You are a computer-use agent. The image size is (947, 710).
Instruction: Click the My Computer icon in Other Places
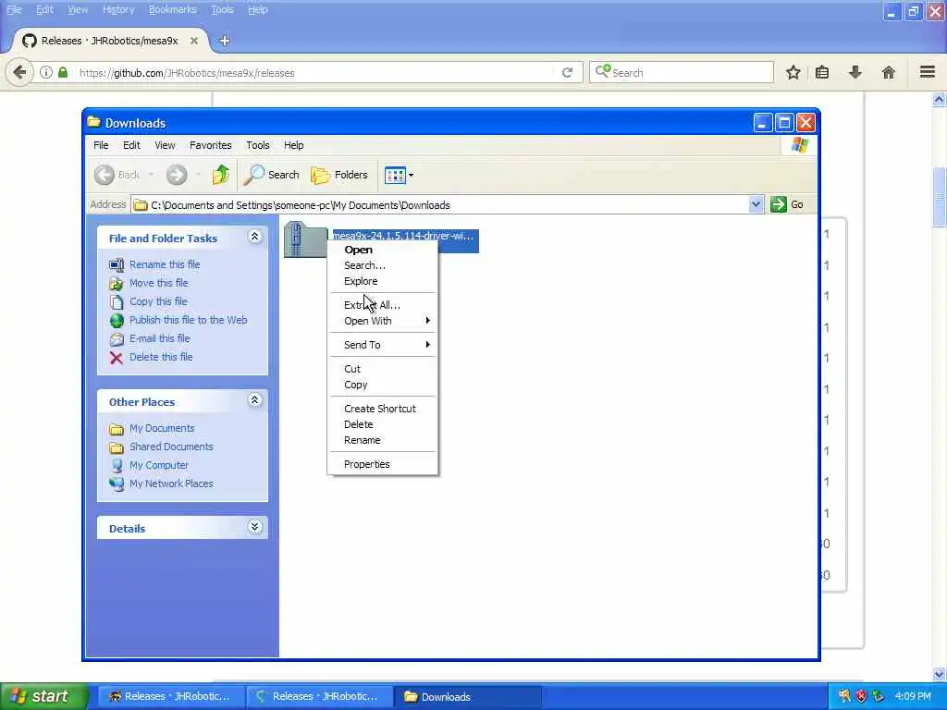[117, 466]
